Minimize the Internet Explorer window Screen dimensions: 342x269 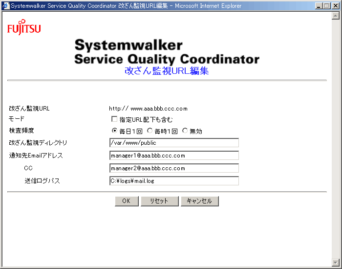319,6
